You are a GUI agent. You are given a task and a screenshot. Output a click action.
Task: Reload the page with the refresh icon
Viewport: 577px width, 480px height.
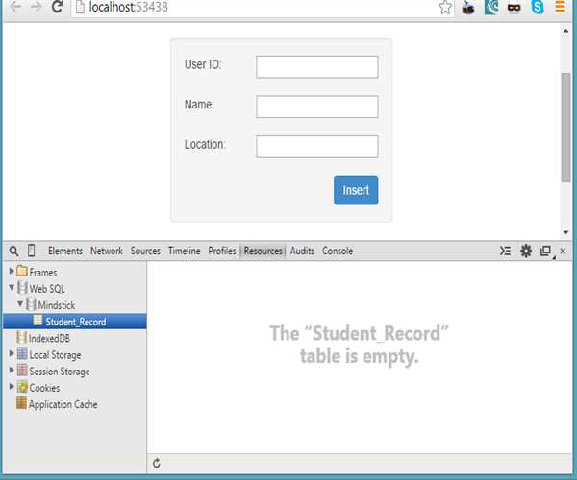click(x=58, y=8)
